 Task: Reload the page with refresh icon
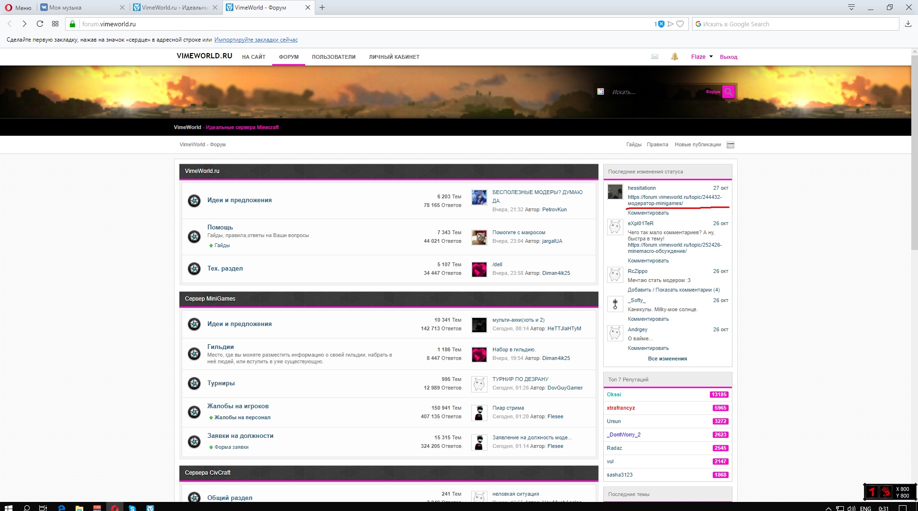click(x=40, y=24)
